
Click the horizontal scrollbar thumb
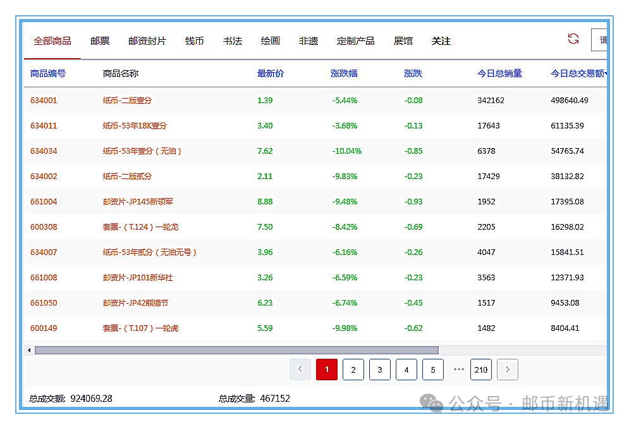pyautogui.click(x=236, y=350)
